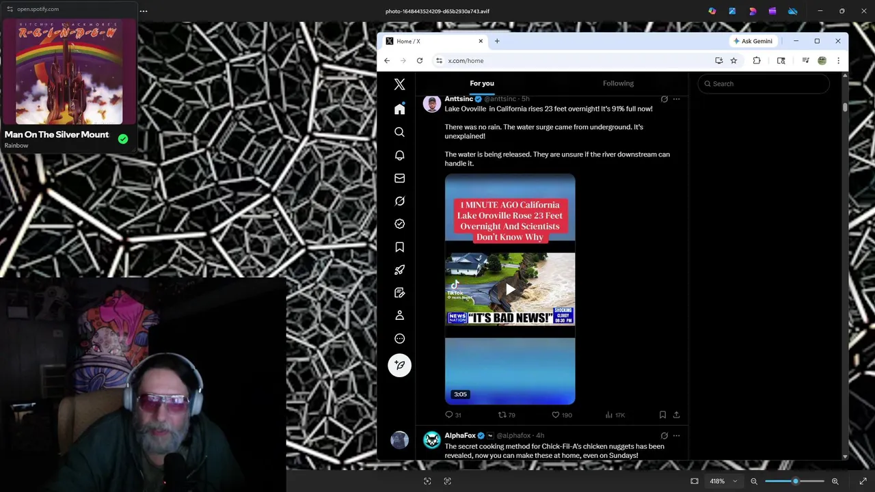The width and height of the screenshot is (875, 492).
Task: Open Spotify miniplayer more options
Action: coord(144,11)
